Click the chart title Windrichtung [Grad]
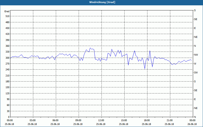203x127 pixels. tap(102, 2)
